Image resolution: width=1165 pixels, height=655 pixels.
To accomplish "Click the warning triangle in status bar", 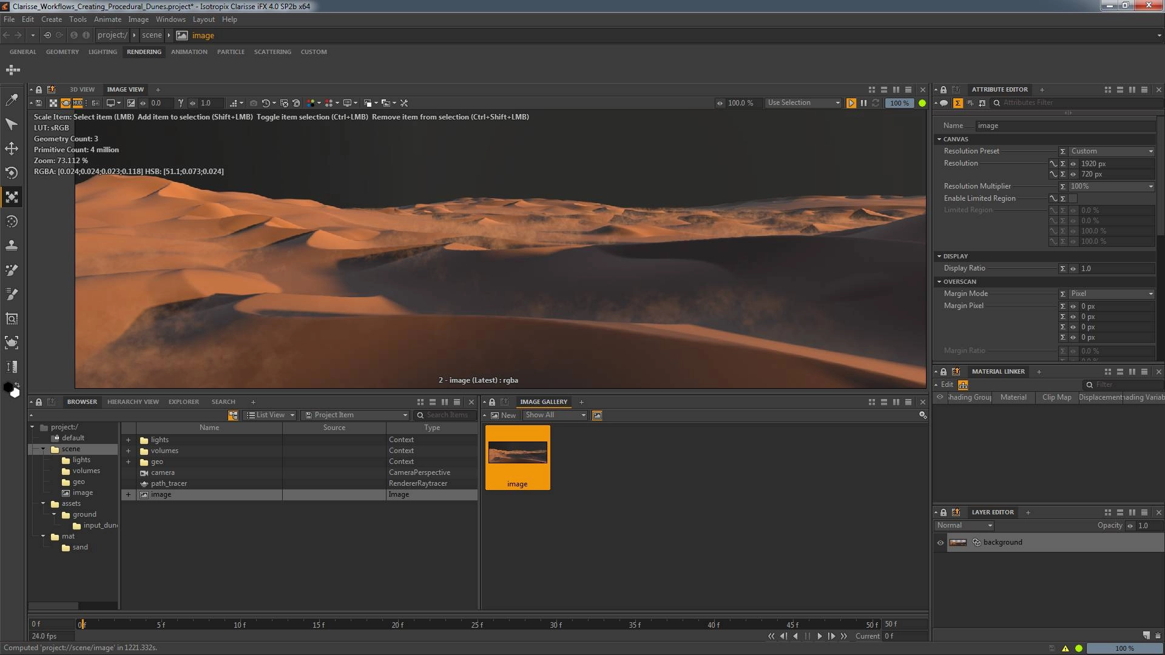I will click(1065, 648).
